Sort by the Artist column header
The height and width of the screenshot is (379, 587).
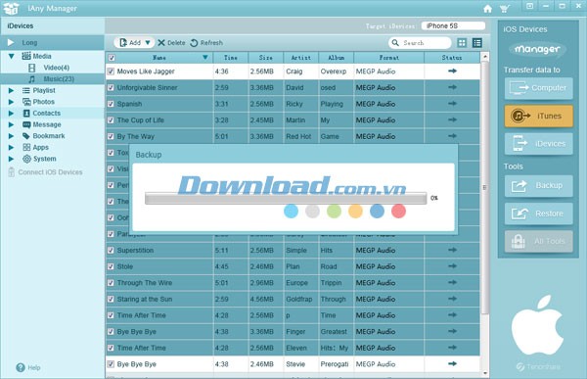tap(301, 58)
